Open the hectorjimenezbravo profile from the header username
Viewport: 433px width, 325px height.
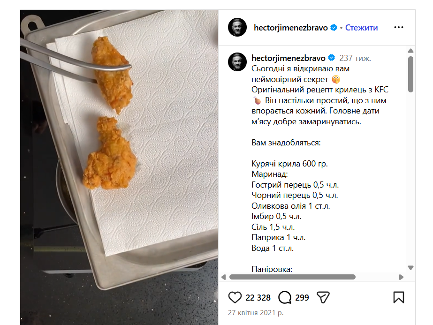291,28
